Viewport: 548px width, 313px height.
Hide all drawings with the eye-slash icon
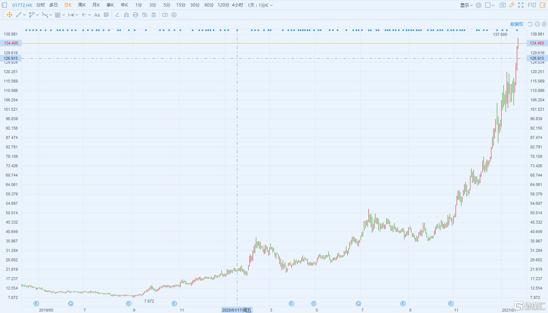pos(145,15)
